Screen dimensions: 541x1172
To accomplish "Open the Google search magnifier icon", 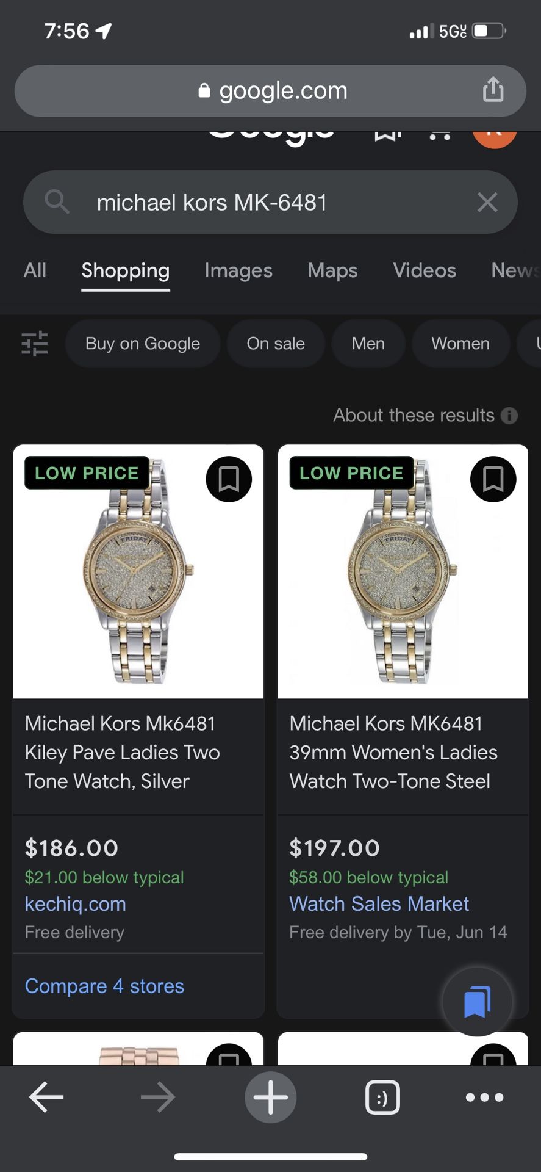I will [x=56, y=202].
